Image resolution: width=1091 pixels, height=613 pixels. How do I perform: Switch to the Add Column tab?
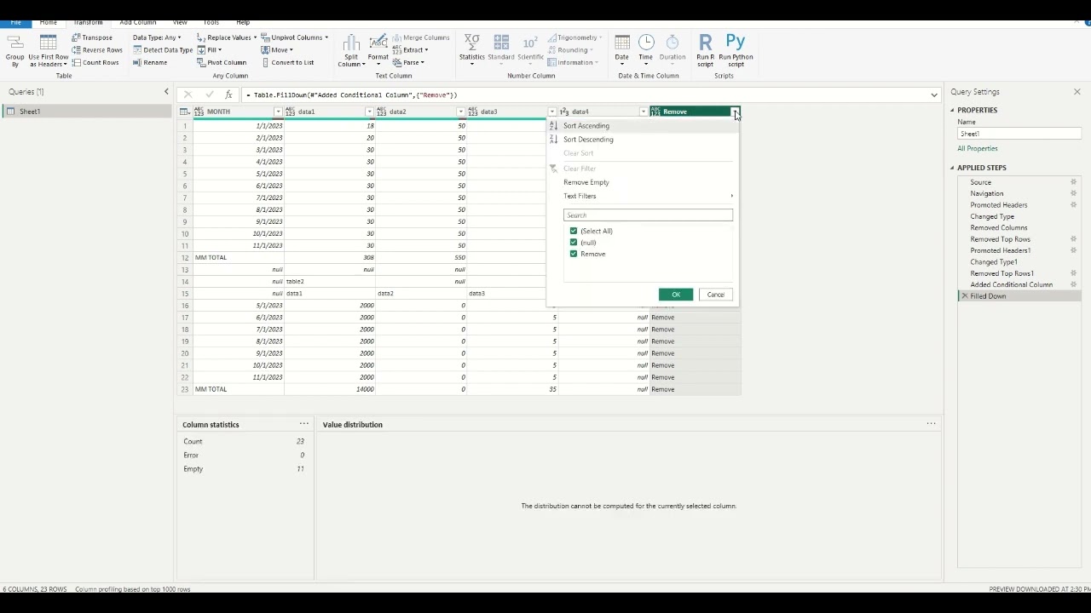(138, 22)
